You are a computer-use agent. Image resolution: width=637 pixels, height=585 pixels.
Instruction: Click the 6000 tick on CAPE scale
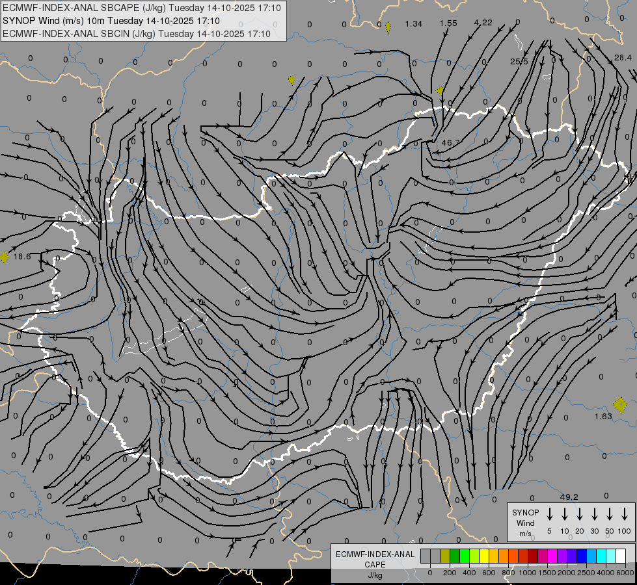625,573
